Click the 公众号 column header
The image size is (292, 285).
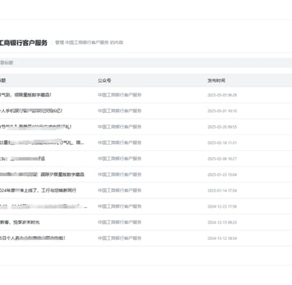tap(104, 80)
